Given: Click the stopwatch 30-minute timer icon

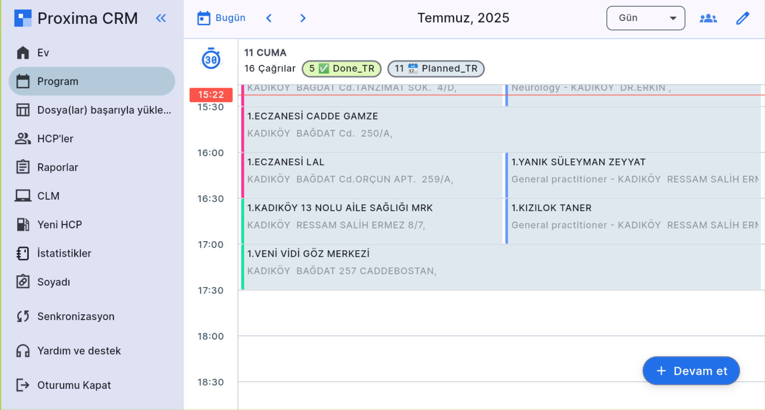Looking at the screenshot, I should tap(211, 59).
